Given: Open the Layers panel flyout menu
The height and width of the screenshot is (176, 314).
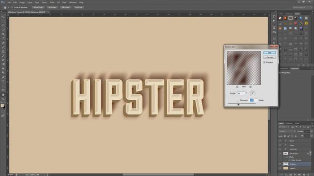Looking at the screenshot, I should (312, 123).
